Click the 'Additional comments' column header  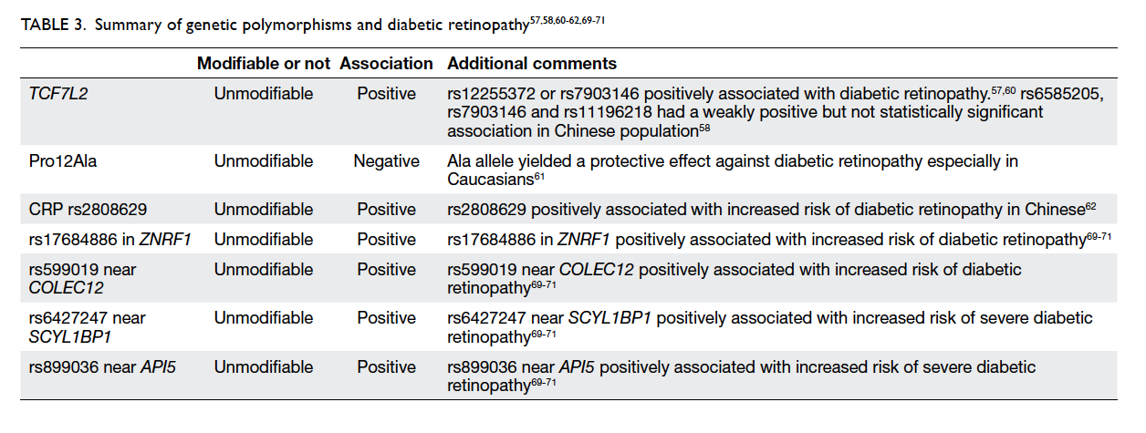pyautogui.click(x=531, y=64)
